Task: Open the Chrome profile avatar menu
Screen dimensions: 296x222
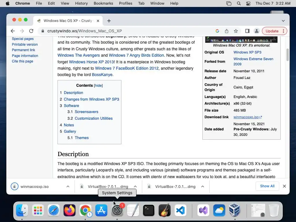Action: click(x=257, y=31)
